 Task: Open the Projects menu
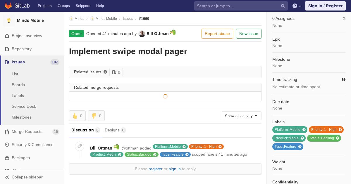(x=45, y=6)
